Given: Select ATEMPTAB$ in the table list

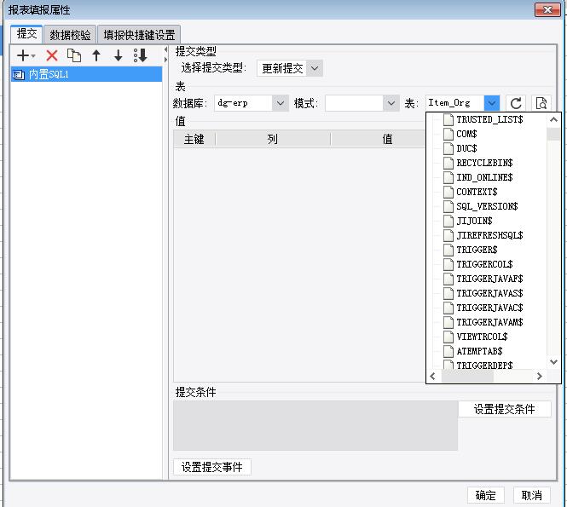Looking at the screenshot, I should point(479,351).
